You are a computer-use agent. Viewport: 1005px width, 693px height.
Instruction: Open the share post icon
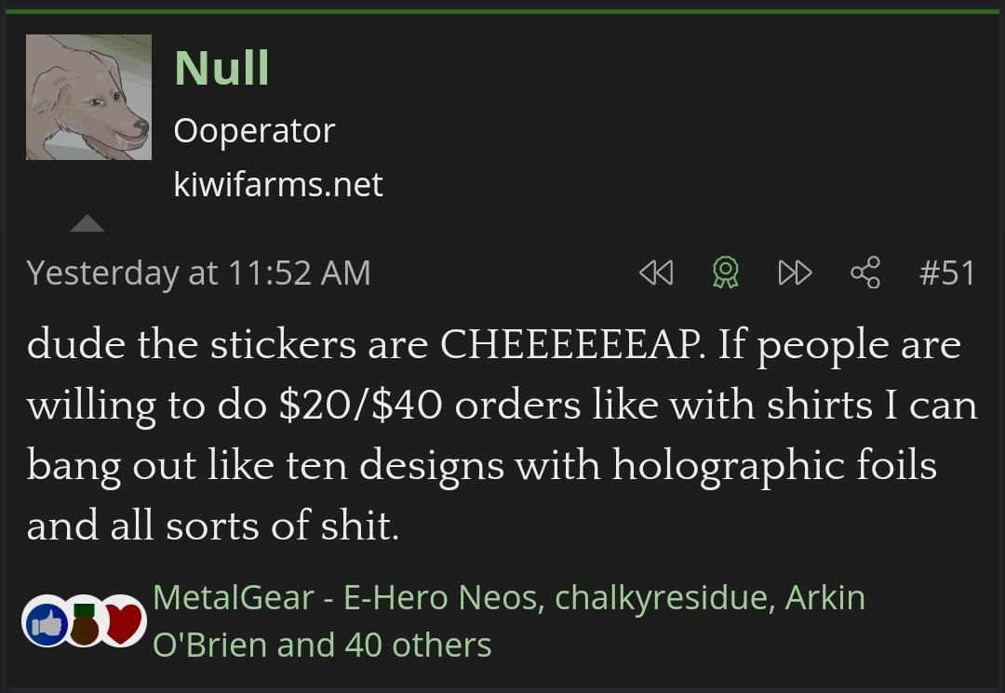(x=865, y=273)
